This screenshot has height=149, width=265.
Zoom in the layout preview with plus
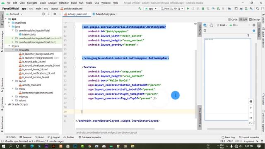click(x=251, y=108)
